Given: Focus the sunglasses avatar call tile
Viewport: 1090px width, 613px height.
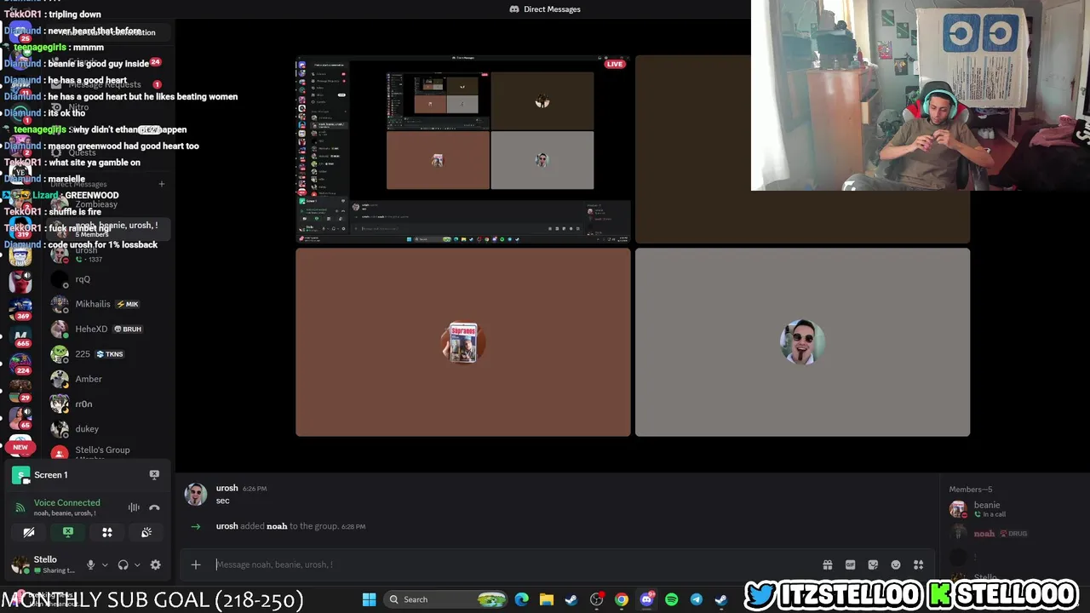Looking at the screenshot, I should (x=802, y=342).
